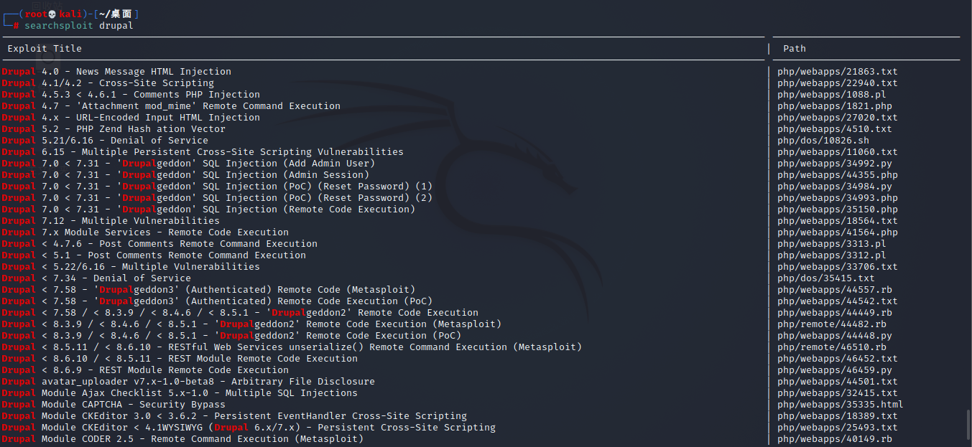This screenshot has height=447, width=972.
Task: Click the path php/webapps/40149.rb
Action: click(835, 439)
